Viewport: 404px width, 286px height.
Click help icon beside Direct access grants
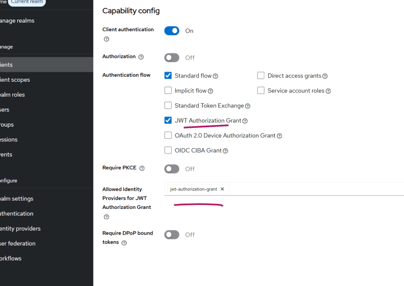coord(325,75)
